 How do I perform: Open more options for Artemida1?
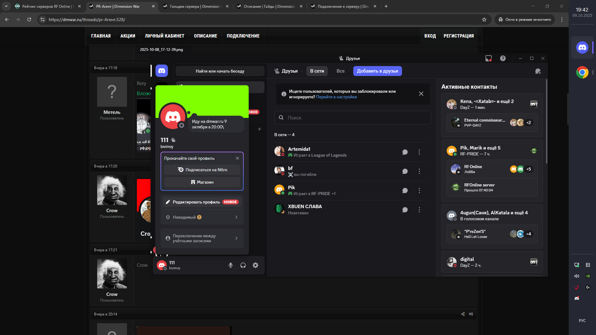(x=419, y=152)
